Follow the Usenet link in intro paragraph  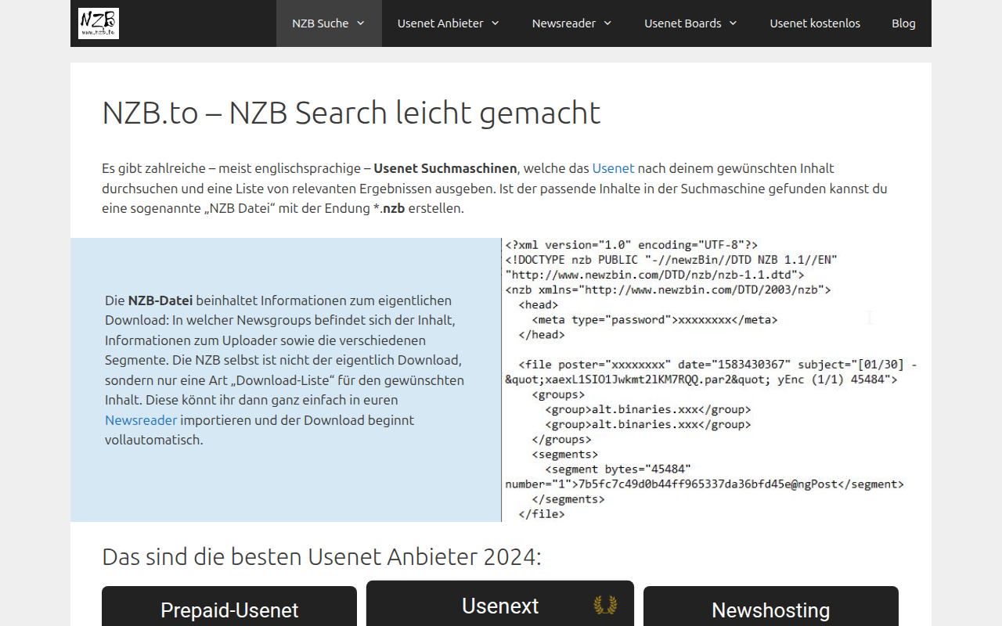click(x=613, y=168)
